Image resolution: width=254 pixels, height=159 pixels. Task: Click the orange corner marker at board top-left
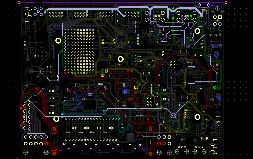coord(19,2)
